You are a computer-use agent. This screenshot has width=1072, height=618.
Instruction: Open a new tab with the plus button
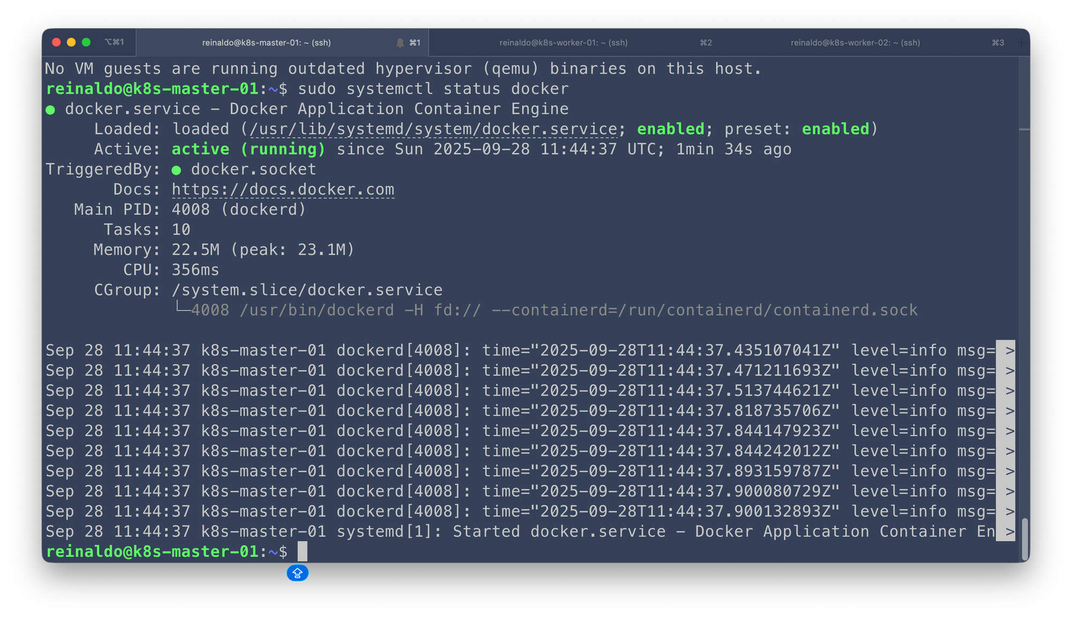(x=1021, y=43)
